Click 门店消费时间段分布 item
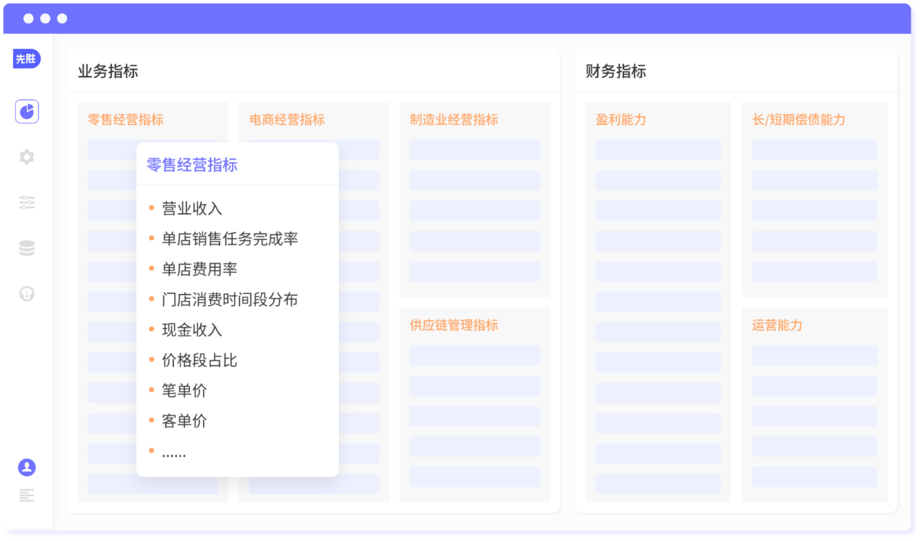 (230, 299)
